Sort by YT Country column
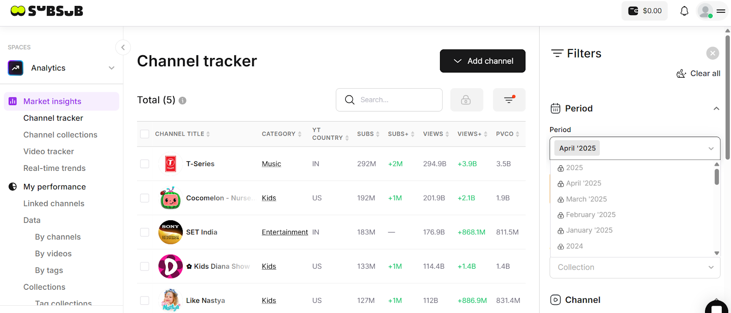The height and width of the screenshot is (313, 731). (330, 134)
